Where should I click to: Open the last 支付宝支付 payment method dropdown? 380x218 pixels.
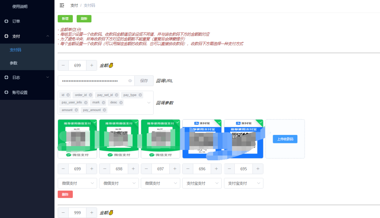[243, 183]
